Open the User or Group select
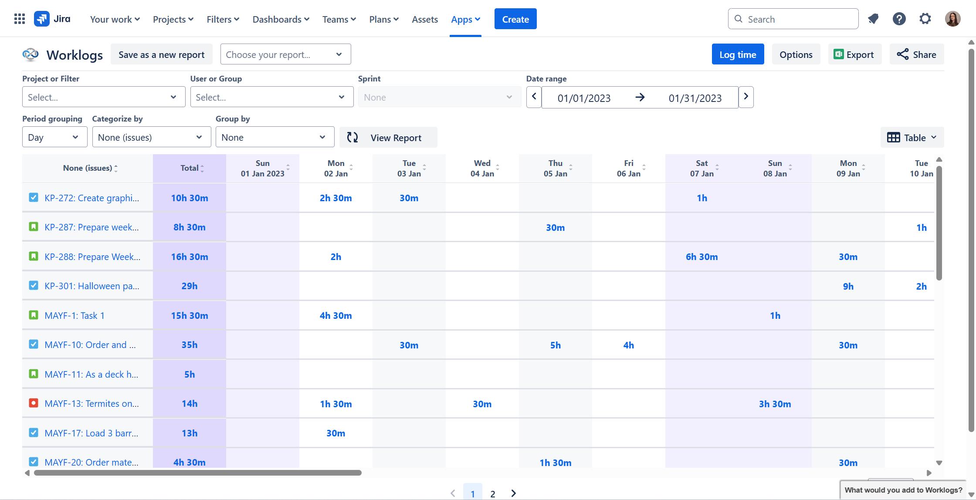This screenshot has height=500, width=976. click(272, 97)
